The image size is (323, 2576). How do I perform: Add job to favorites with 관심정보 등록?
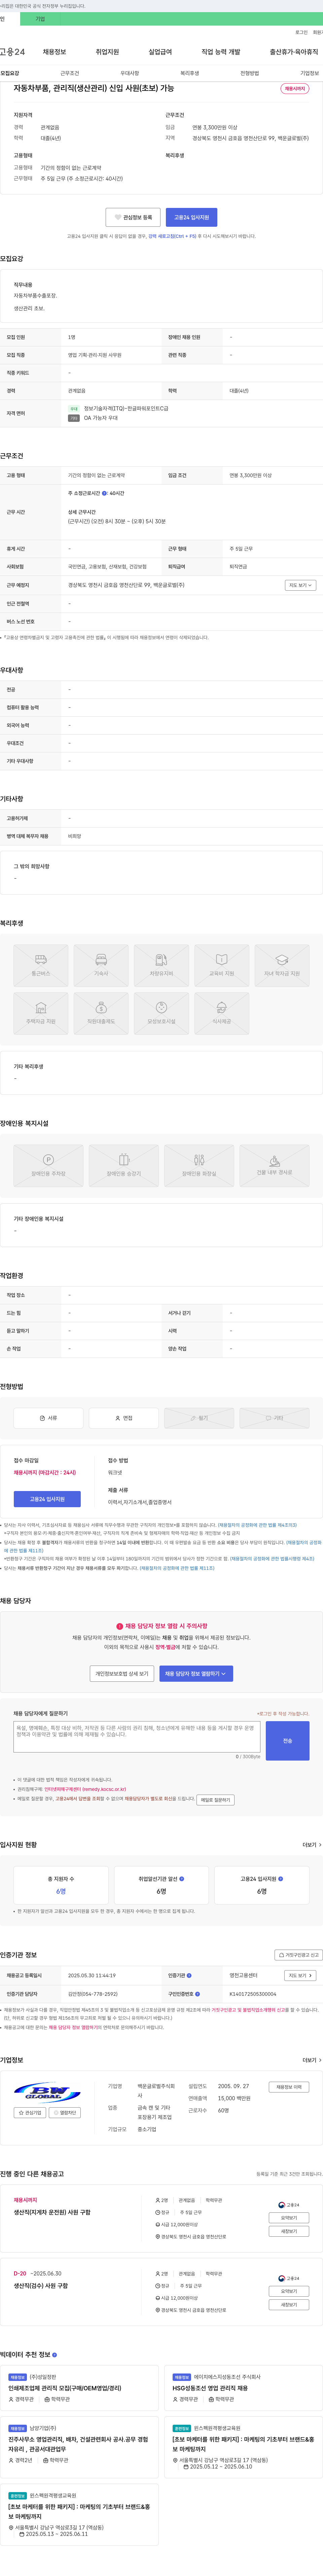(133, 217)
